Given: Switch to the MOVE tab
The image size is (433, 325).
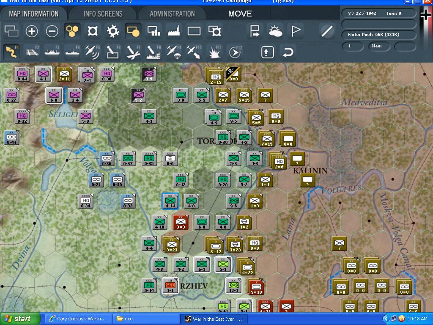Looking at the screenshot, I should click(x=240, y=14).
